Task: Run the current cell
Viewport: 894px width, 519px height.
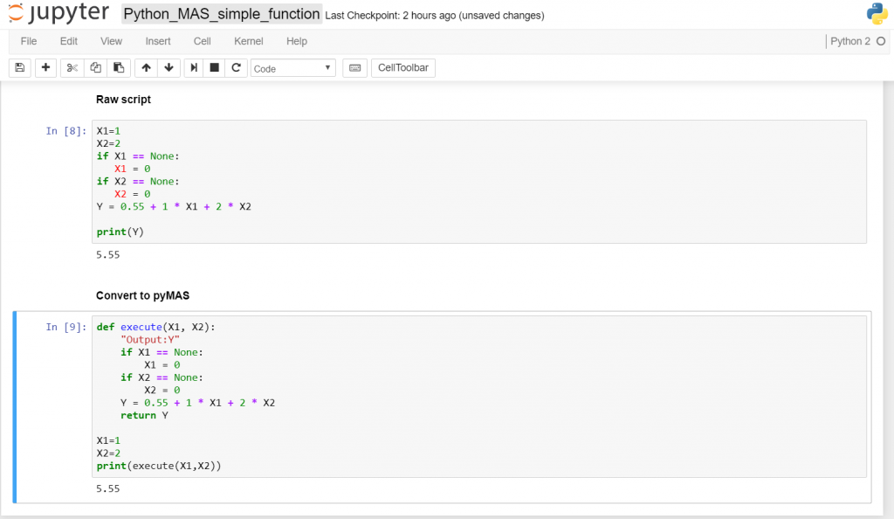Action: pos(193,67)
